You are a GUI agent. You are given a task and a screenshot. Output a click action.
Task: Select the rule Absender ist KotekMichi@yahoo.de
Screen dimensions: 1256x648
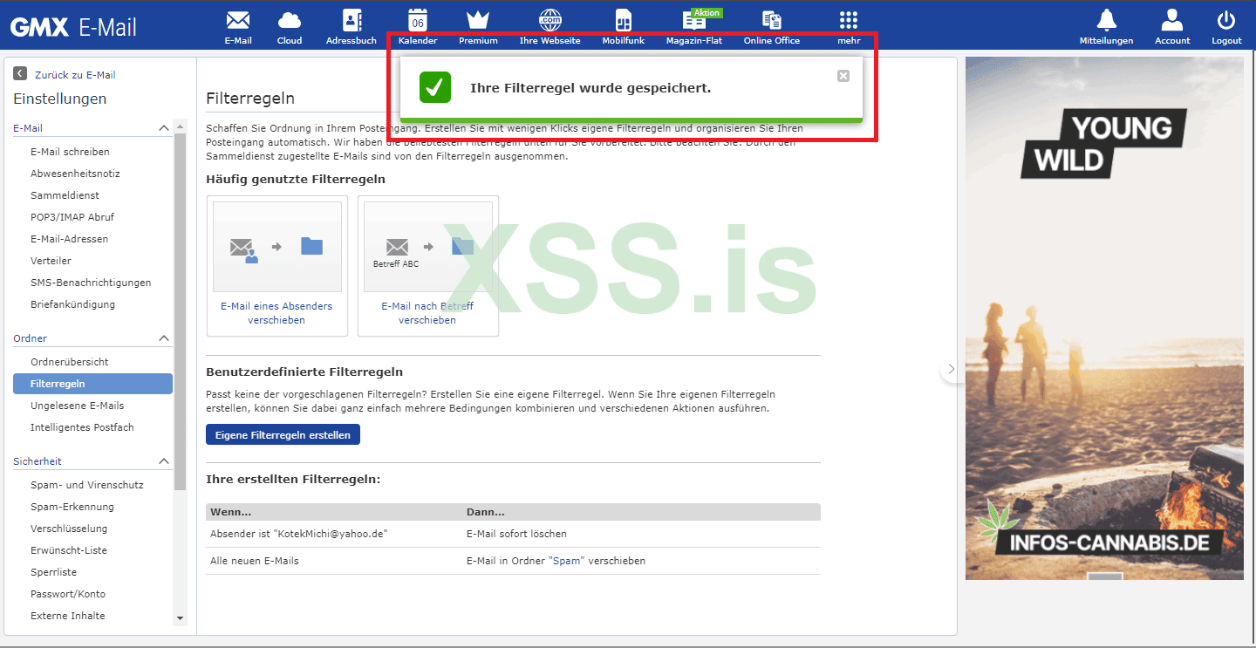click(298, 534)
